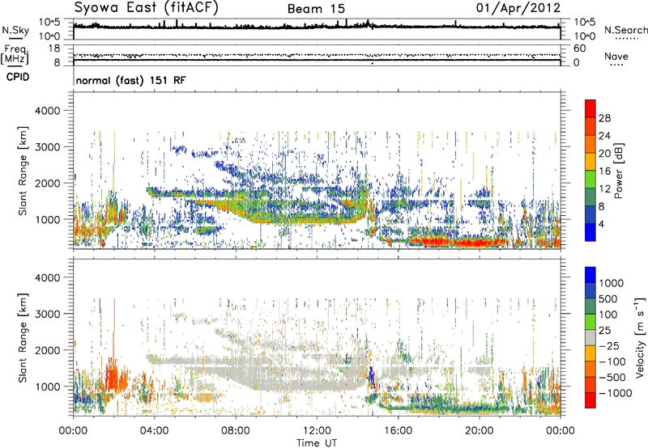
Task: Click the '18' tick of frequency panel
Action: 54,49
